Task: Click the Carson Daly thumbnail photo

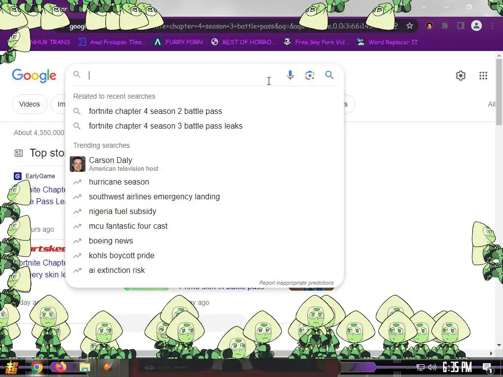Action: click(78, 164)
